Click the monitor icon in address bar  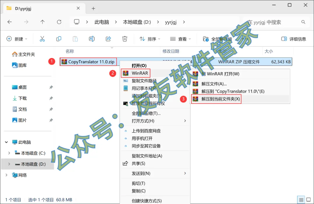tap(76, 22)
